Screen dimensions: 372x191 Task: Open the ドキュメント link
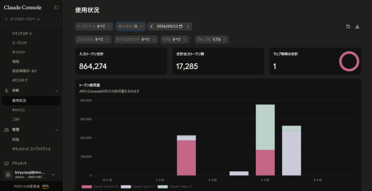(x=20, y=164)
